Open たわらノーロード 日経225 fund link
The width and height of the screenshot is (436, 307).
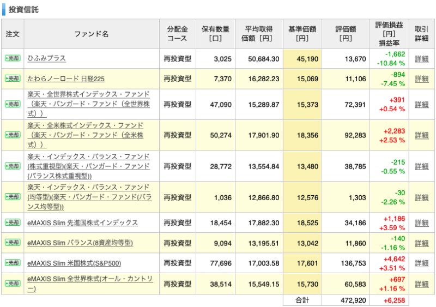[66, 79]
